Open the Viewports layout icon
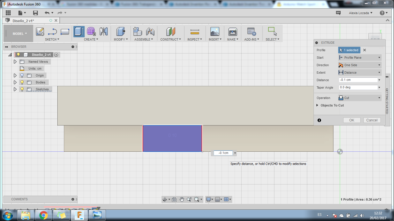Viewport: 394px width, 221px height. click(x=226, y=199)
